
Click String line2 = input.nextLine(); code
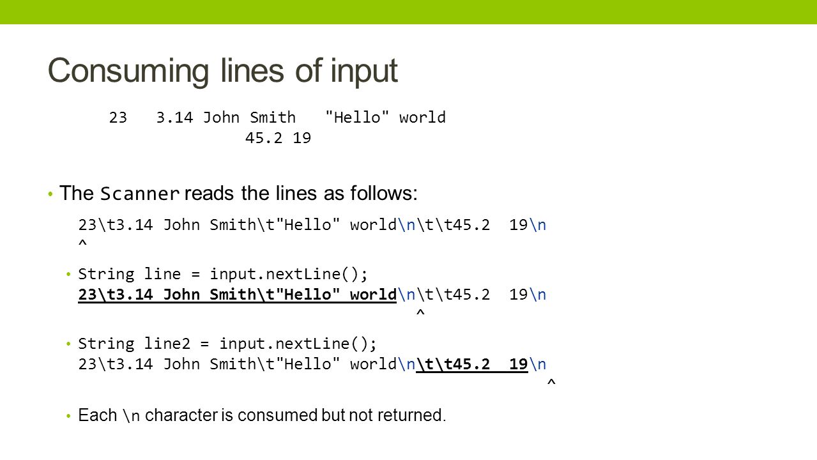[228, 344]
